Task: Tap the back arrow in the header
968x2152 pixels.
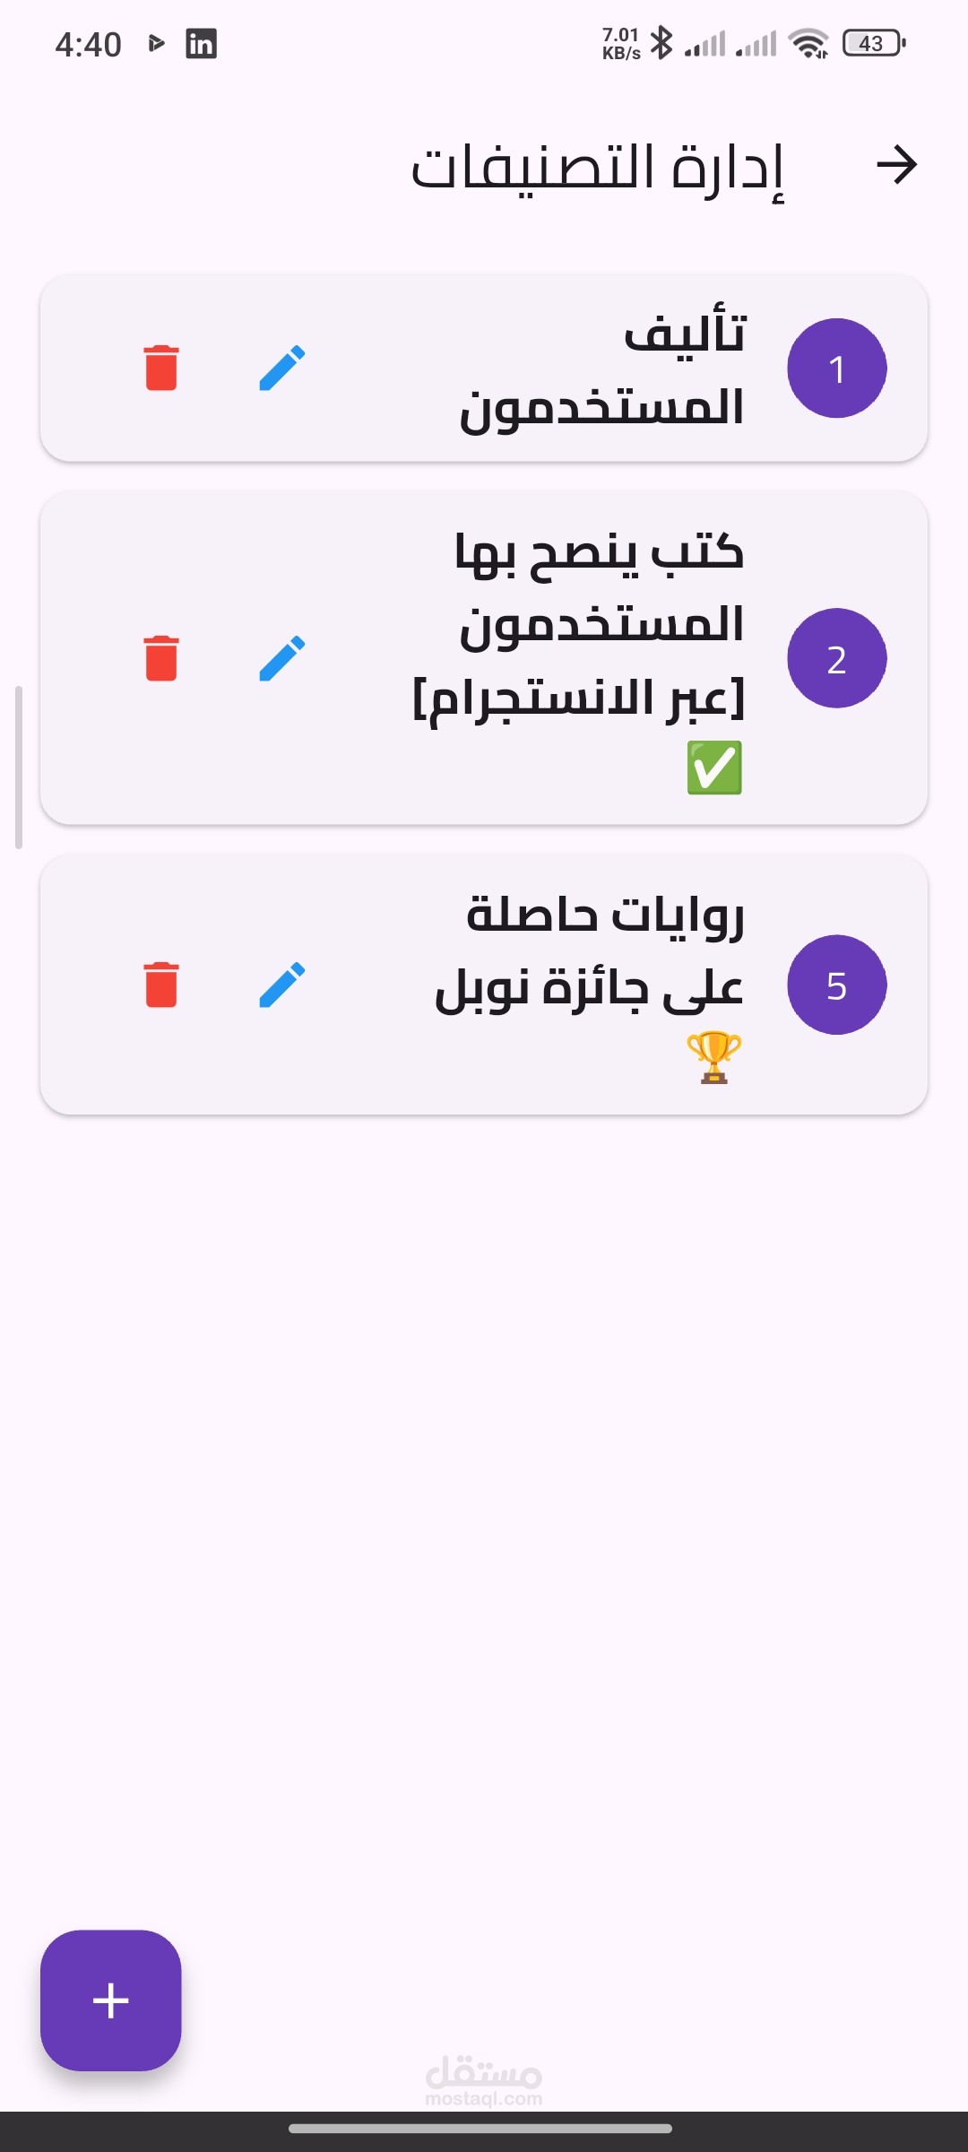Action: 896,166
